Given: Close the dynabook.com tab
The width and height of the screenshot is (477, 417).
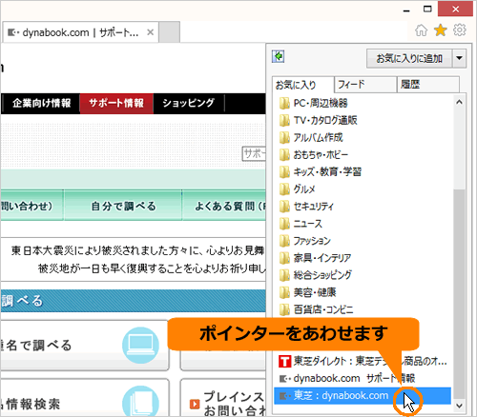Looking at the screenshot, I should [151, 32].
